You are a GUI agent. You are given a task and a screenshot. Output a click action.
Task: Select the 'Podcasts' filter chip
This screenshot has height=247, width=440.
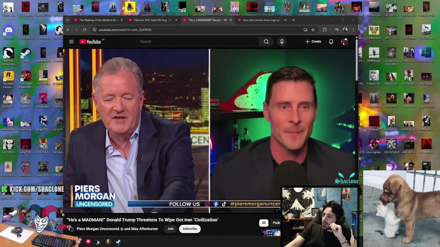pyautogui.click(x=276, y=223)
